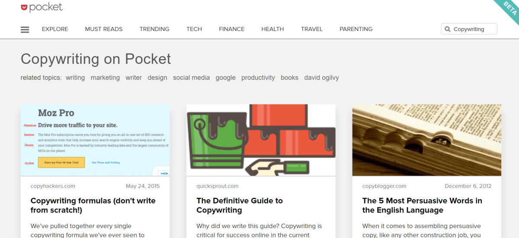This screenshot has width=519, height=238.
Task: Open related topic google
Action: [226, 78]
